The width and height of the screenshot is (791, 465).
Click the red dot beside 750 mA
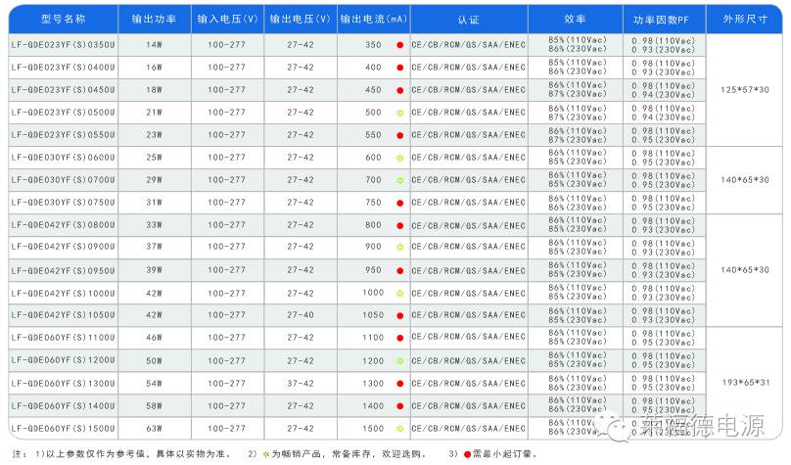click(x=400, y=203)
